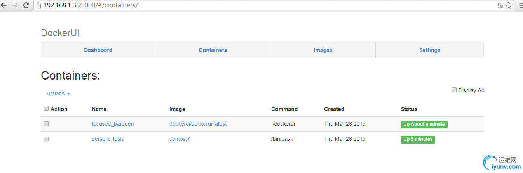523x173 pixels.
Task: Reload the page with refresh icon
Action: (x=26, y=5)
